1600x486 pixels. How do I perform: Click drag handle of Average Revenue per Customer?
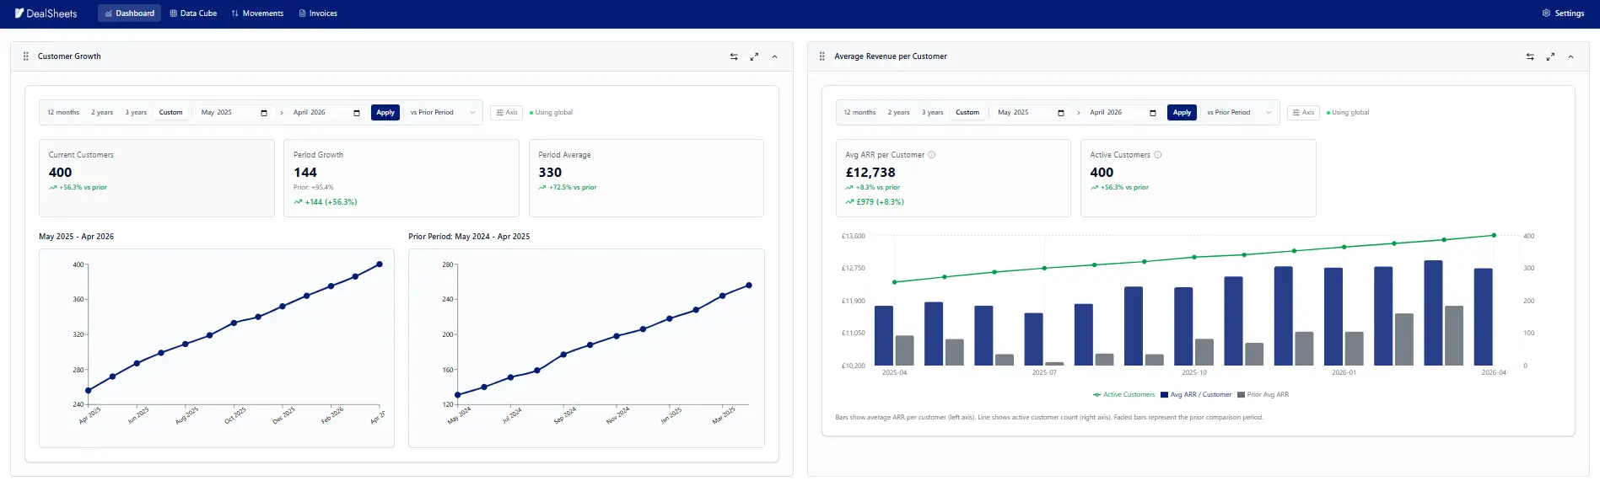(822, 56)
